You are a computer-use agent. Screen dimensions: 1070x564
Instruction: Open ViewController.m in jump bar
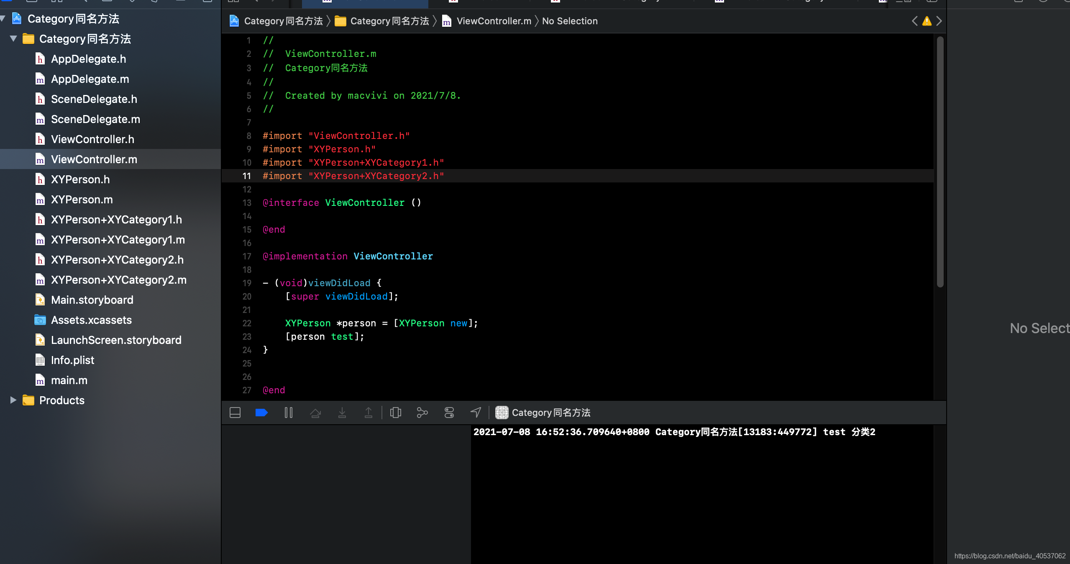click(x=494, y=21)
